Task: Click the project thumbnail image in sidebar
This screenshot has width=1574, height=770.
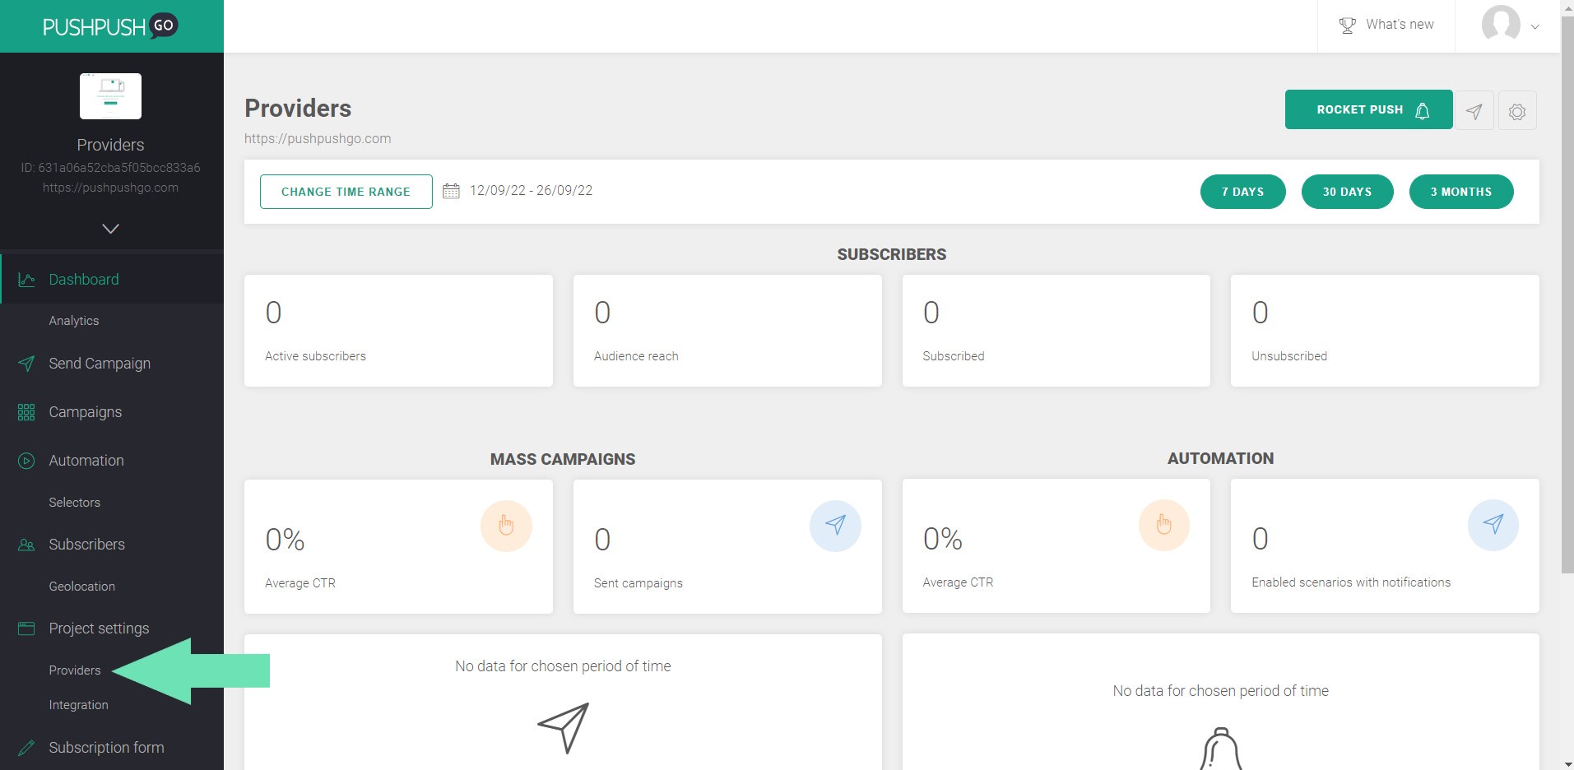Action: coord(110,96)
